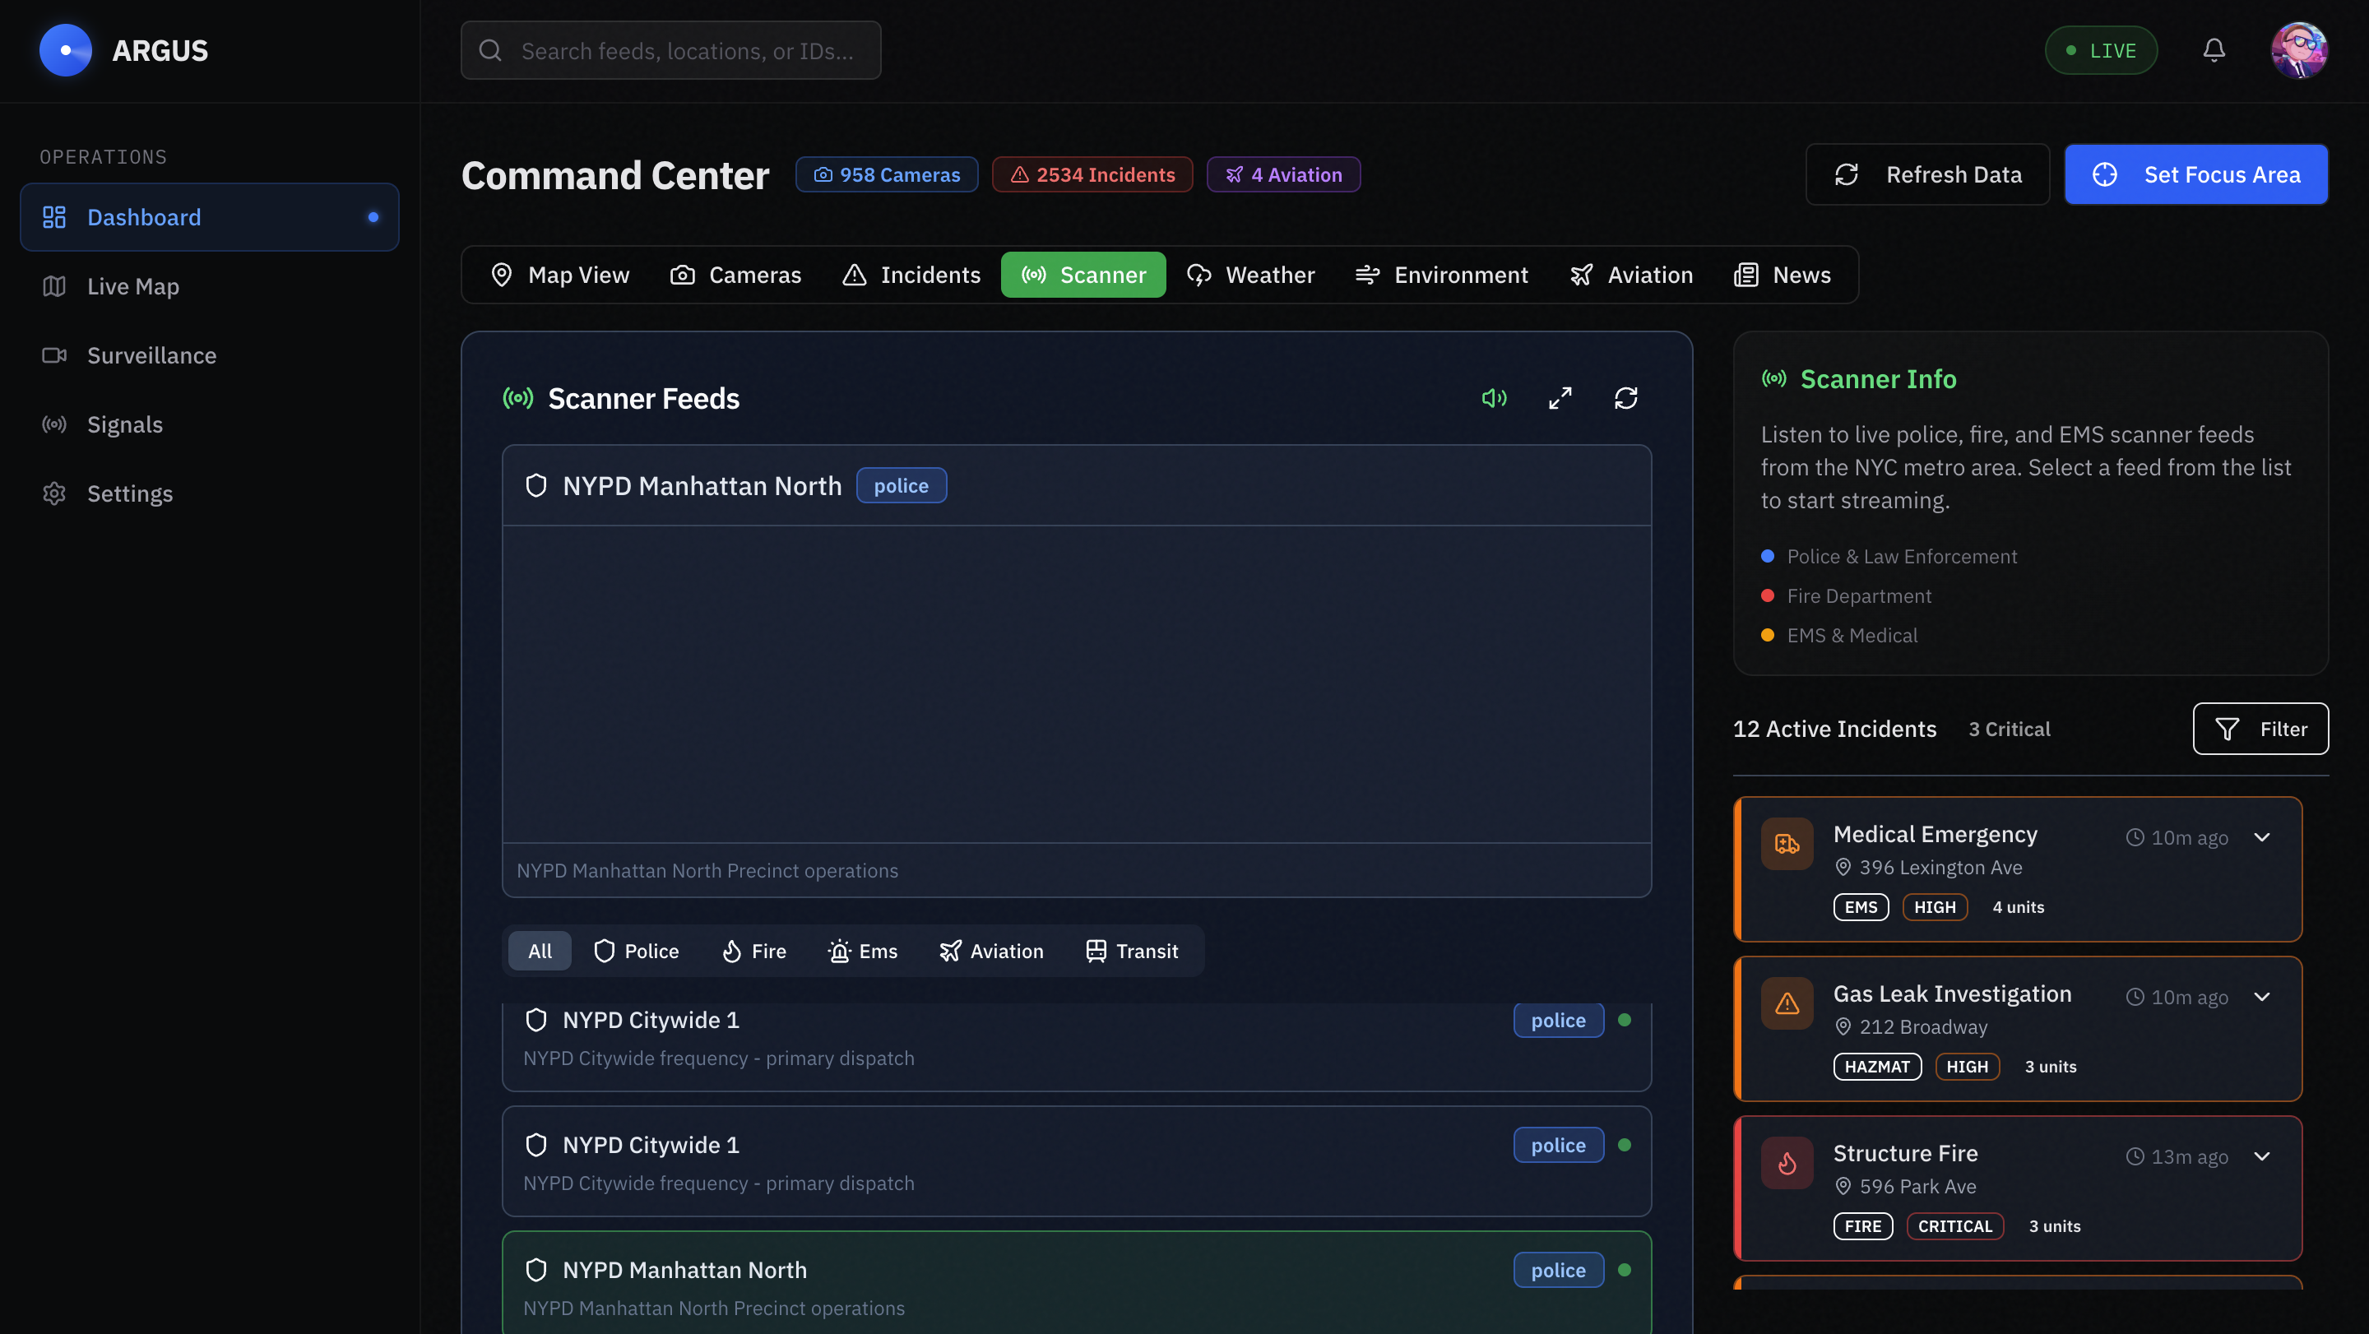This screenshot has height=1334, width=2369.
Task: Open the notifications bell
Action: (x=2214, y=50)
